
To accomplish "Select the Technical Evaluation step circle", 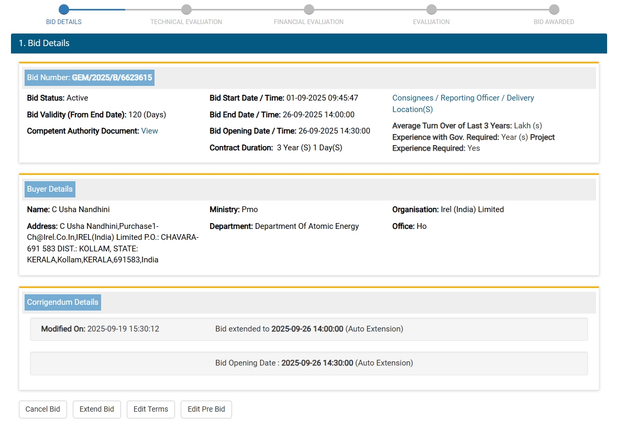I will pos(186,9).
